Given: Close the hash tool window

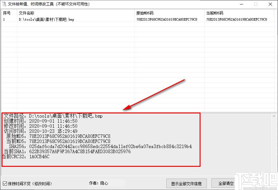Looking at the screenshot, I should coord(270,4).
